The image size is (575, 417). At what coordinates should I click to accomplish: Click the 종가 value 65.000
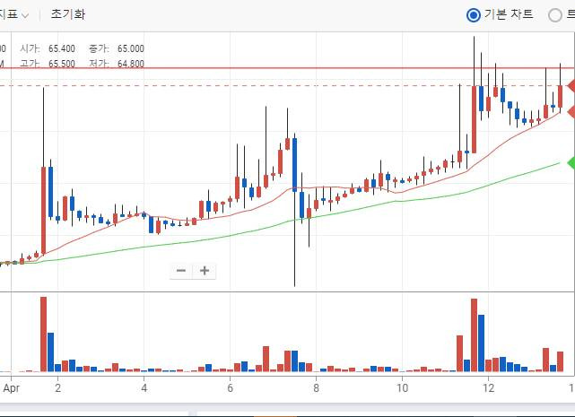point(131,48)
